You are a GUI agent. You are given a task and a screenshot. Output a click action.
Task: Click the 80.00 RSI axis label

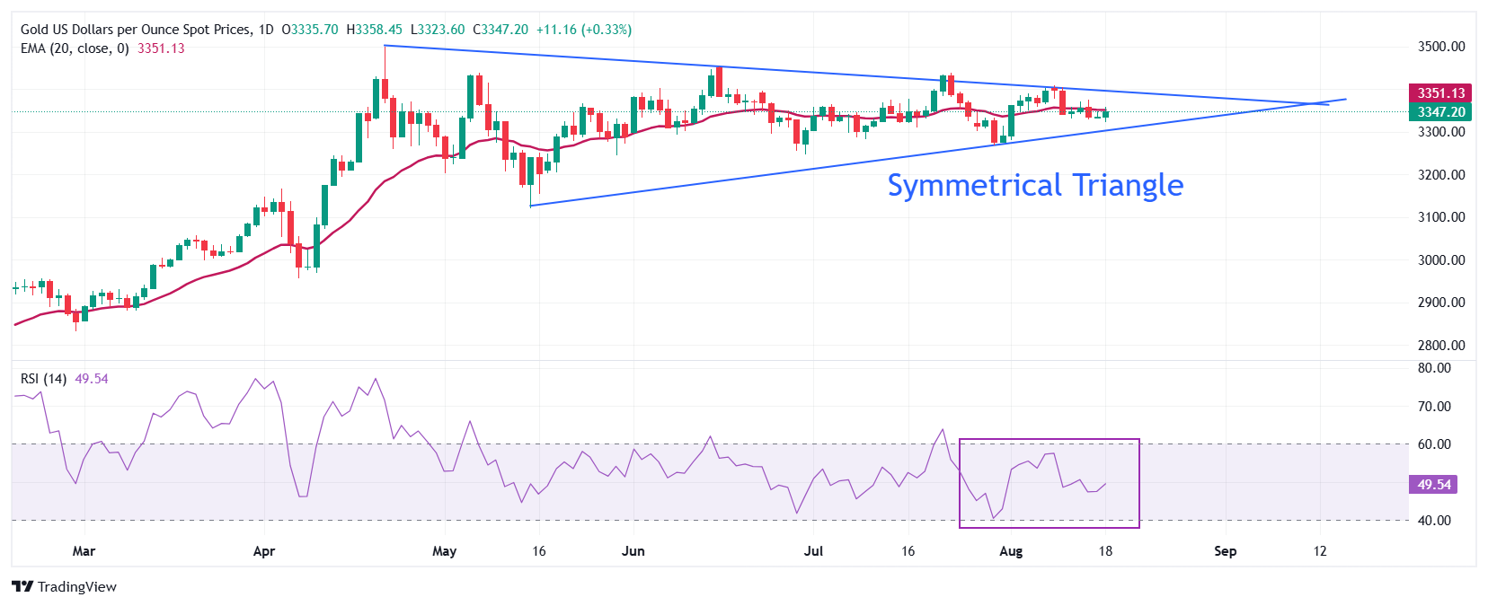click(1434, 368)
